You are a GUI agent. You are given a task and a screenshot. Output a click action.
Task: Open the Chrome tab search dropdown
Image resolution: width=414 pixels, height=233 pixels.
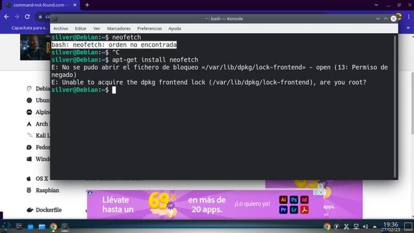click(376, 5)
